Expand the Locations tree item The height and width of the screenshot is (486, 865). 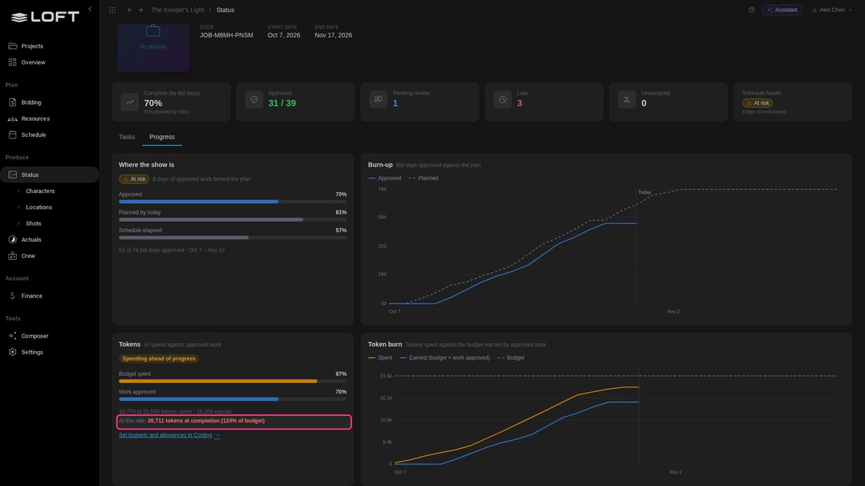pyautogui.click(x=18, y=207)
